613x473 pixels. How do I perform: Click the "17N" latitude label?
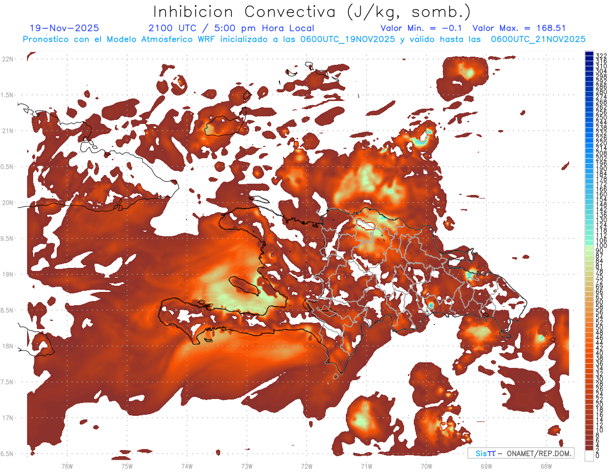coord(8,418)
